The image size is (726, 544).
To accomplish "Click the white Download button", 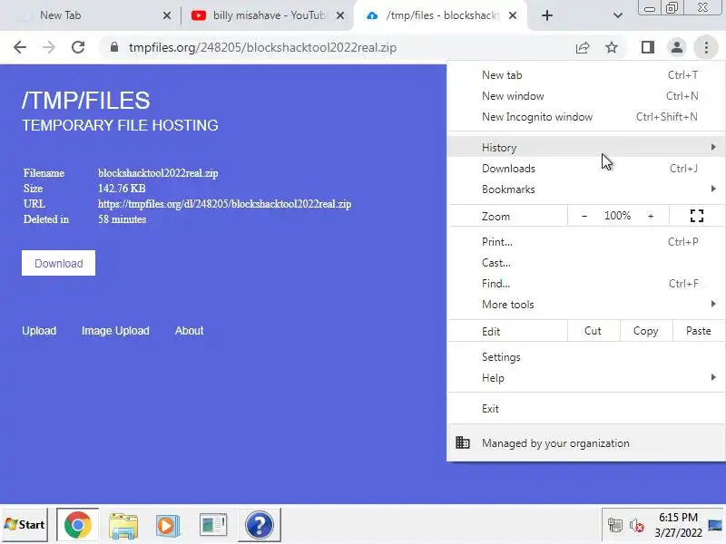I will (58, 263).
